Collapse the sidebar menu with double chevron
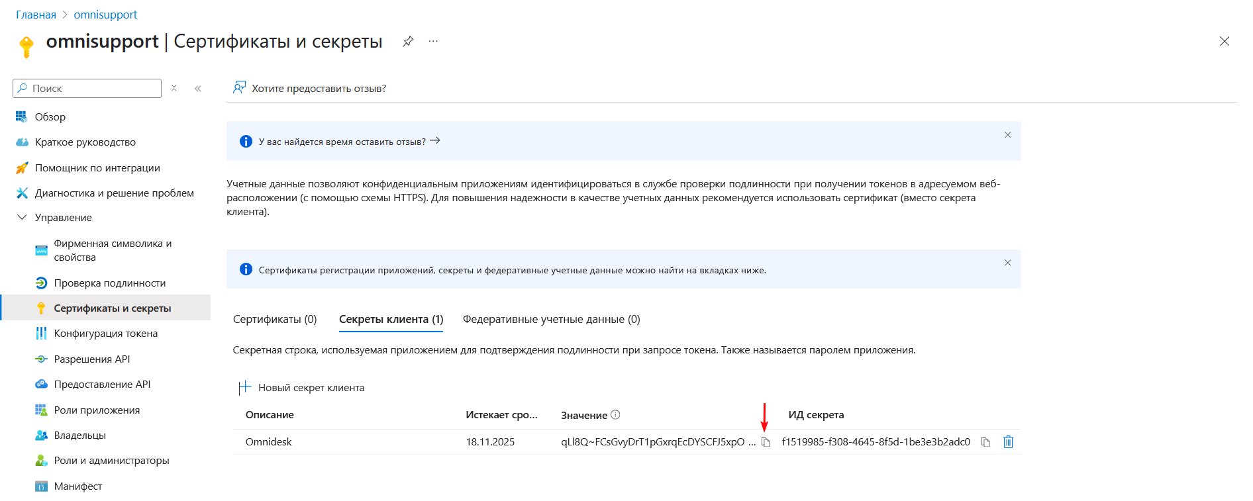The image size is (1253, 501). coord(198,88)
